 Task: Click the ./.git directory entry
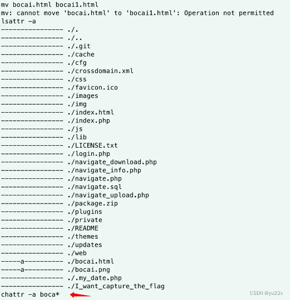coord(79,46)
